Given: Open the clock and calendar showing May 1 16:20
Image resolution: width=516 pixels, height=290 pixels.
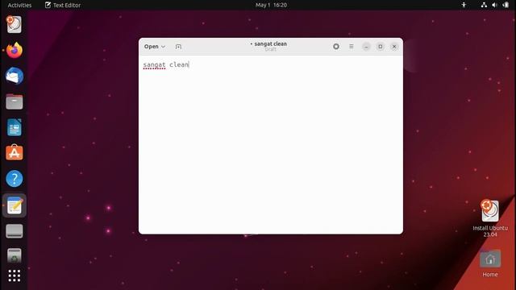Looking at the screenshot, I should pos(271,5).
